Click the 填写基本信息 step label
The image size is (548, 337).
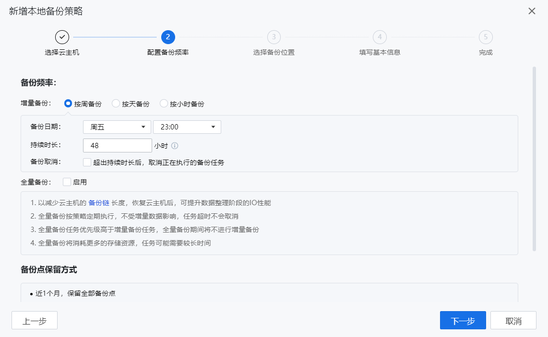(x=380, y=52)
